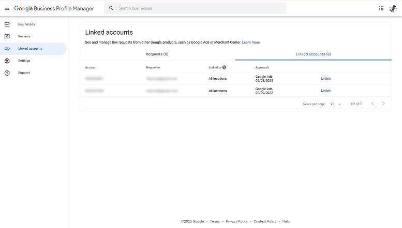Focus the Search businesses field
Image resolution: width=402 pixels, height=228 pixels.
(x=195, y=8)
